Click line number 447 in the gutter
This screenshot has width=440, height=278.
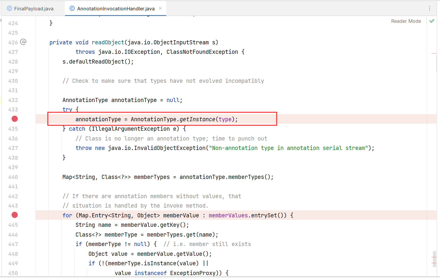point(13,244)
